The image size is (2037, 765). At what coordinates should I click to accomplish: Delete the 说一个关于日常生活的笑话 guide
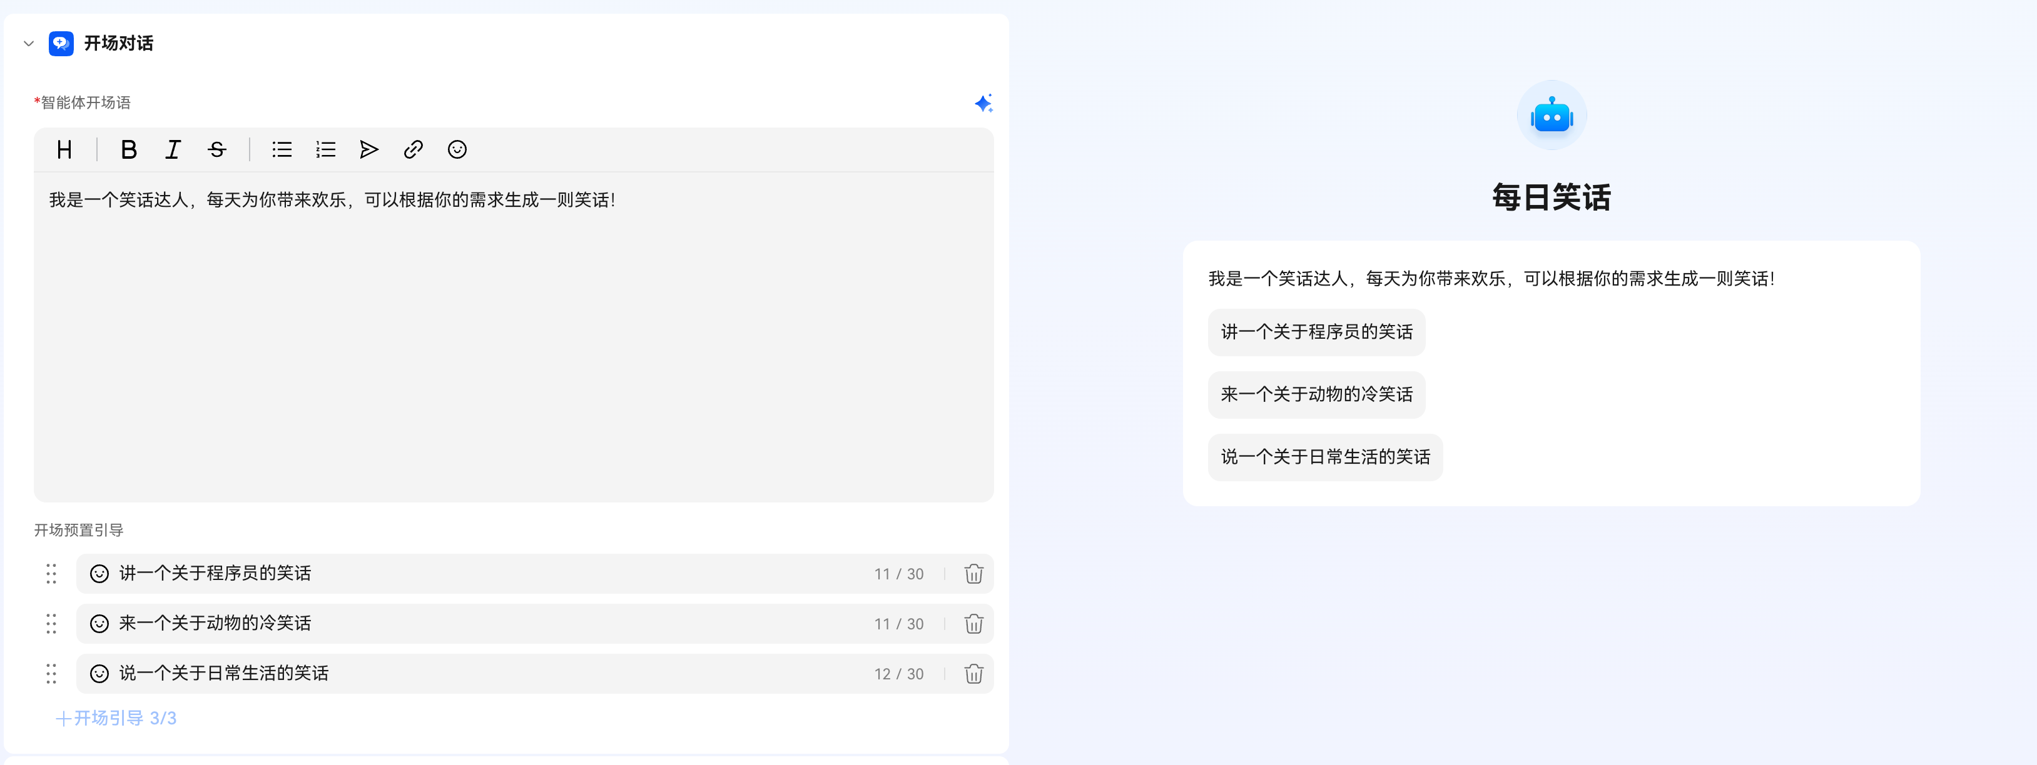pos(973,673)
